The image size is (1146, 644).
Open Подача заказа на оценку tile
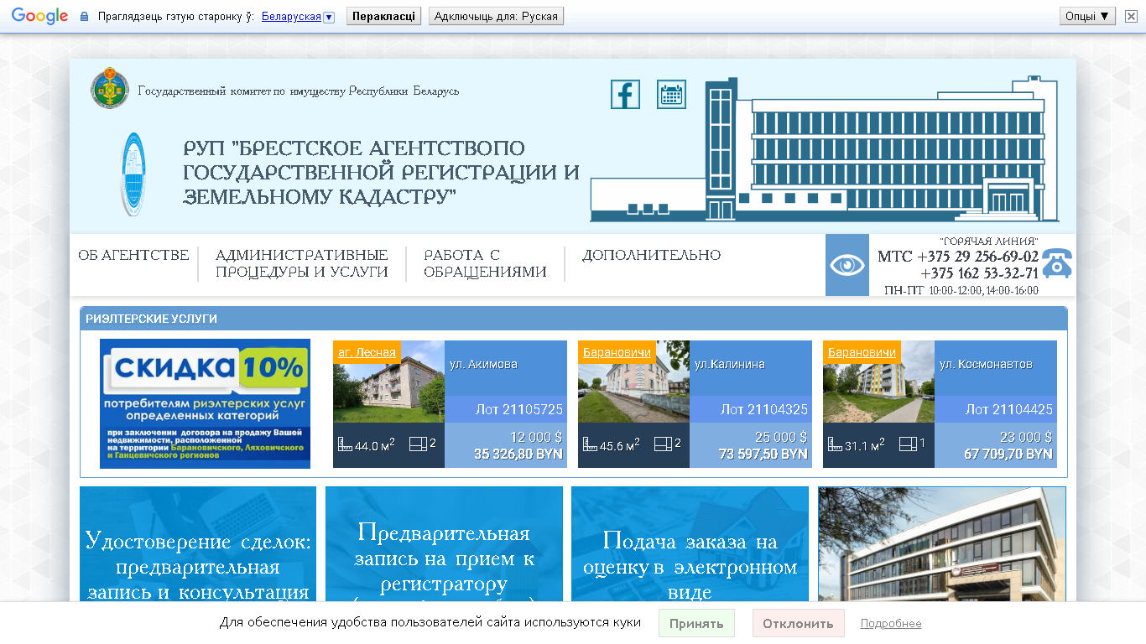690,545
